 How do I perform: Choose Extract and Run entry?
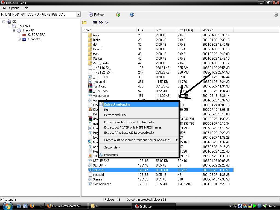[x=139, y=115]
